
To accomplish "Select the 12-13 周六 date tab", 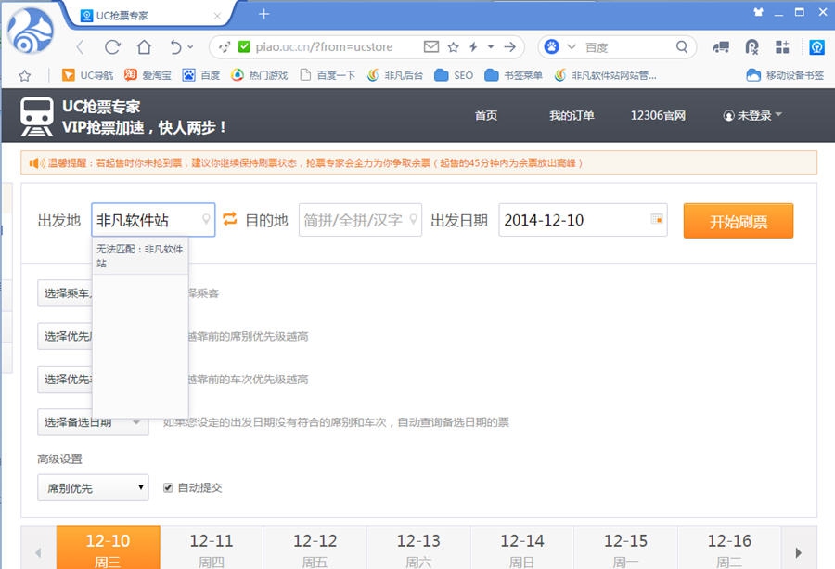I will (419, 547).
